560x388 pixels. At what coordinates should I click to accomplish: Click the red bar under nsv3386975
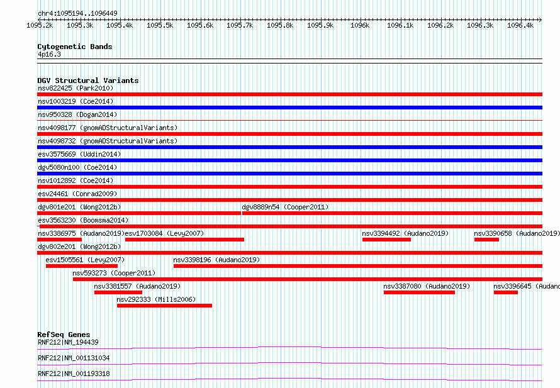(59, 240)
